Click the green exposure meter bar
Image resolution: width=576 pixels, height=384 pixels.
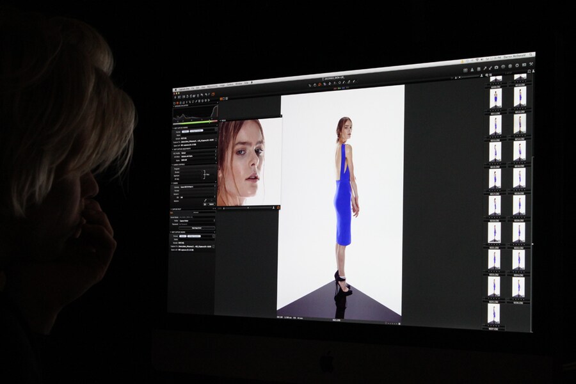point(195,122)
